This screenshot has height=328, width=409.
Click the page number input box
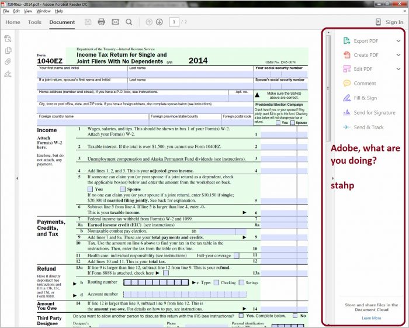[x=174, y=22]
